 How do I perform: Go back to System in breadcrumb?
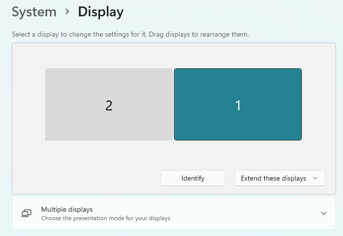click(34, 12)
